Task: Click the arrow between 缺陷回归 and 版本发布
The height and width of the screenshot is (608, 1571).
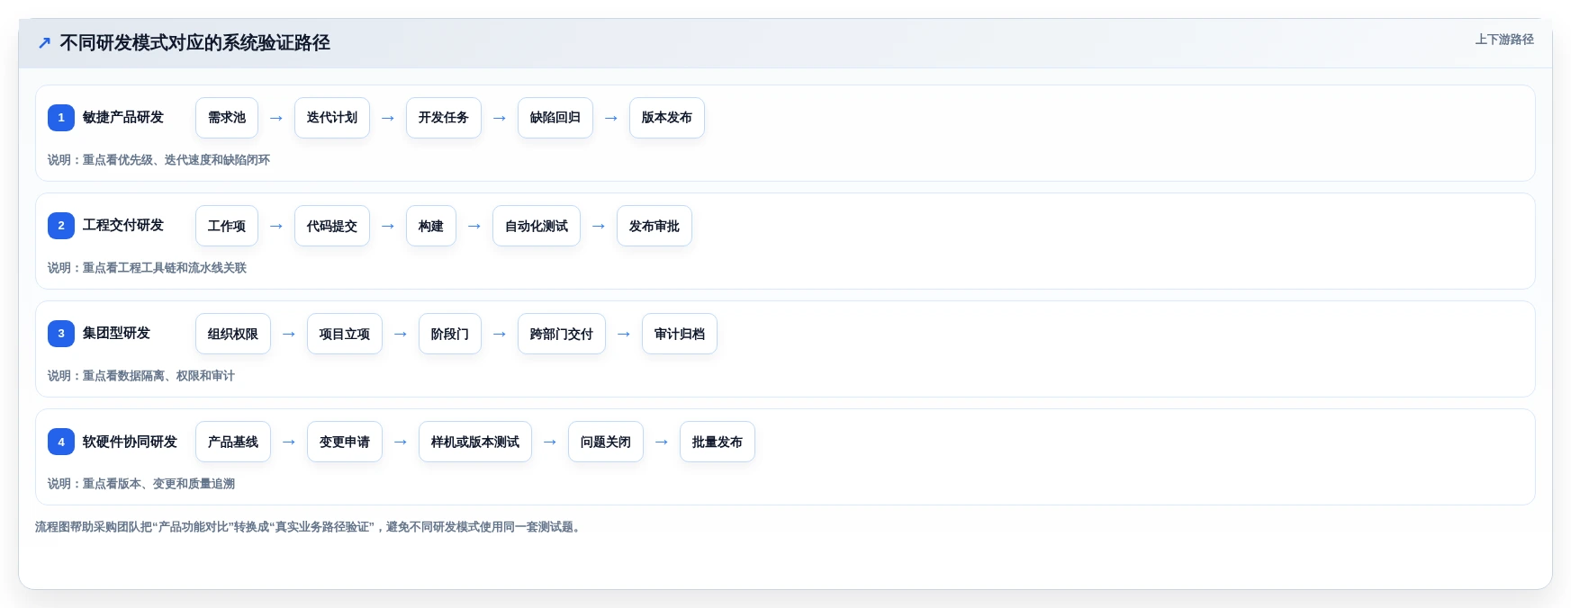Action: (611, 118)
